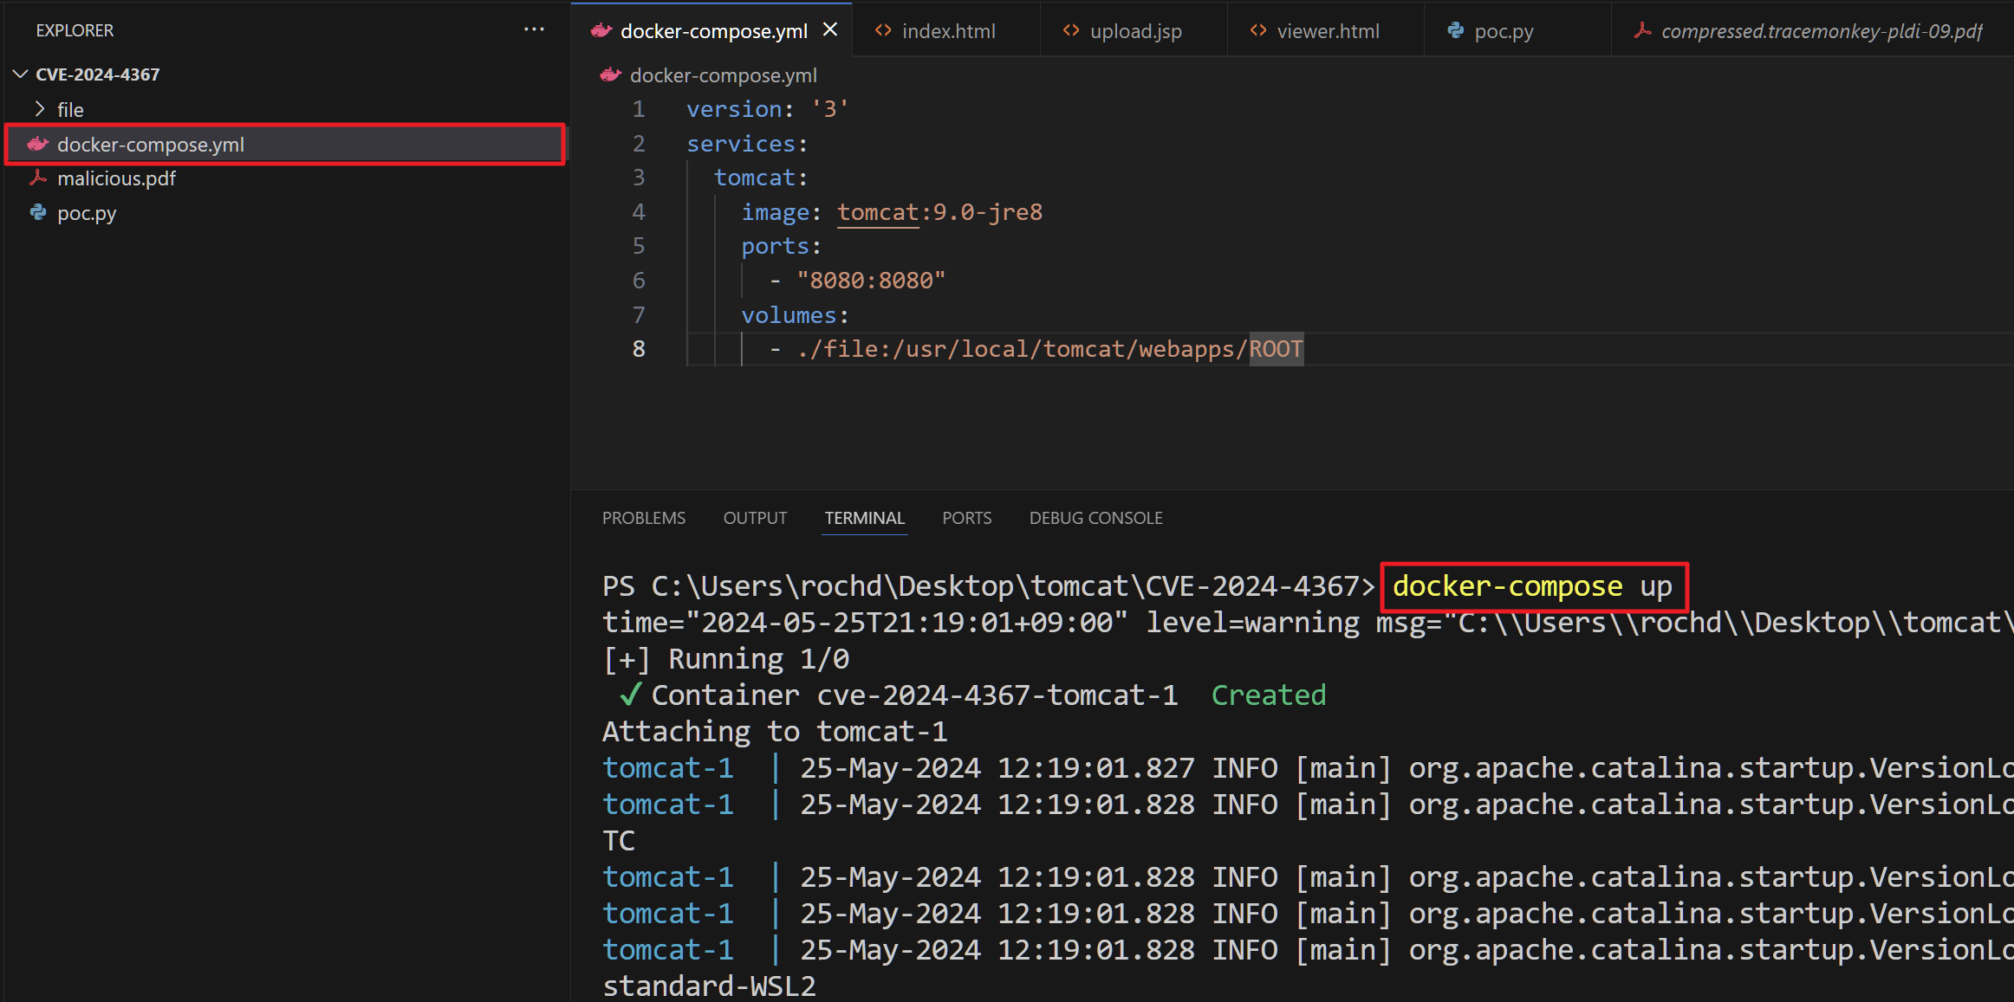2014x1002 pixels.
Task: Click the tomcat:9.0-jre8 image value
Action: pyautogui.click(x=939, y=212)
